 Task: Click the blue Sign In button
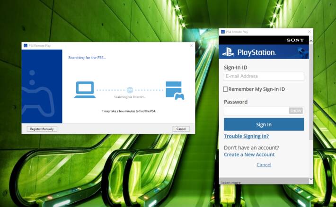tap(264, 124)
